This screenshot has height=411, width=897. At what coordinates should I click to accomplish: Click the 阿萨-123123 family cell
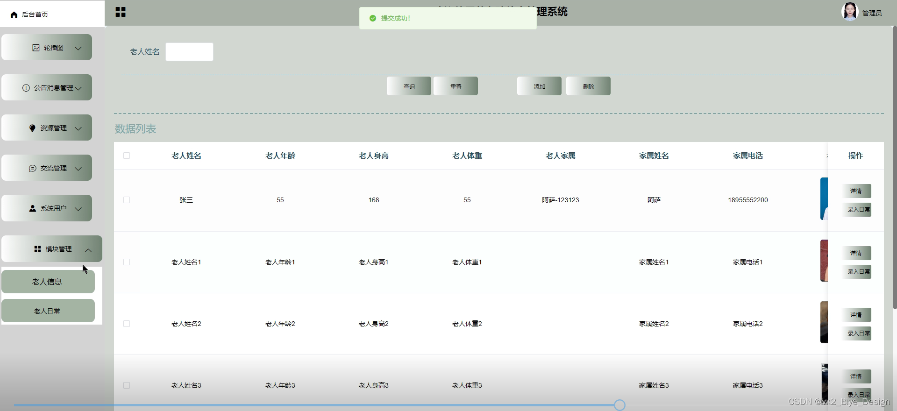point(561,200)
